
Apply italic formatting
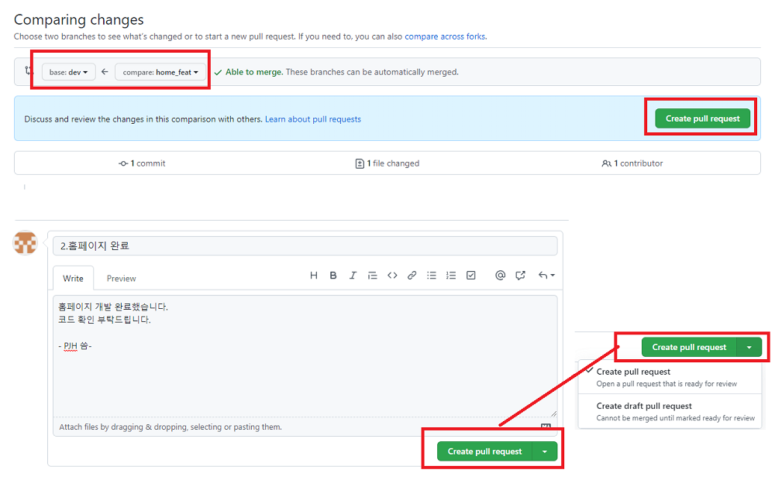point(353,276)
